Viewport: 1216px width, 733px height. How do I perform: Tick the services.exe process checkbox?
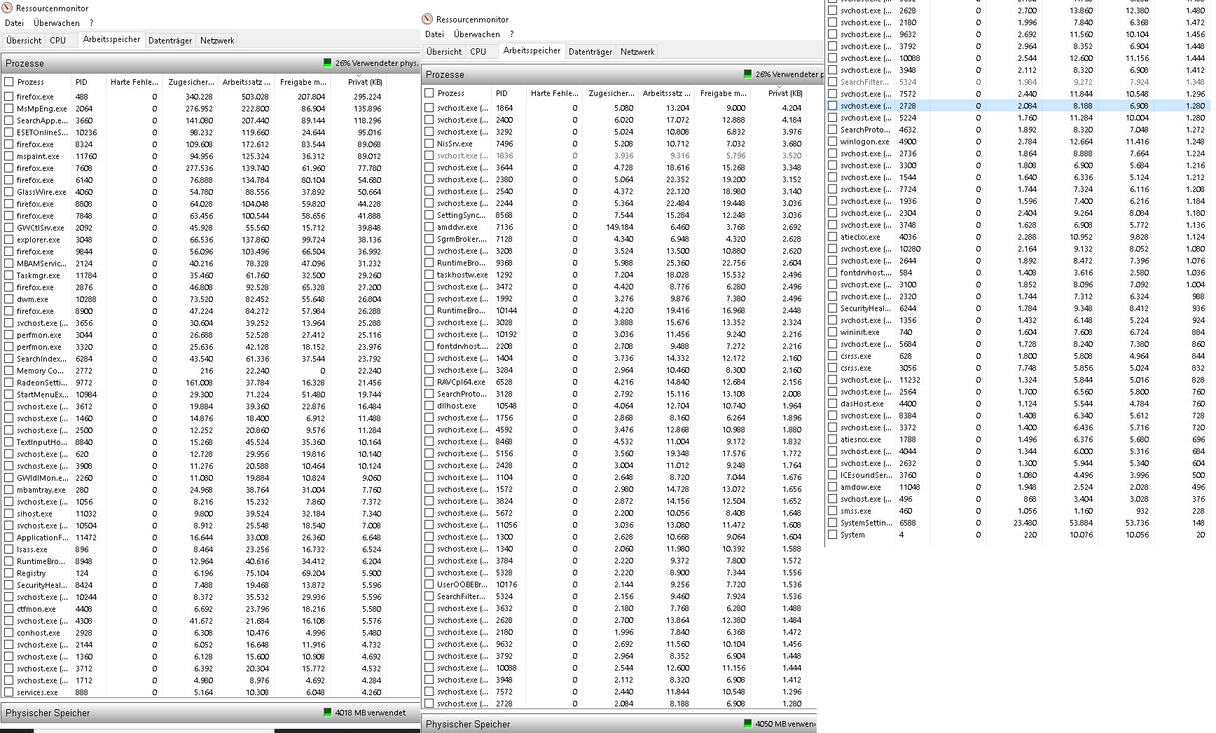point(9,692)
